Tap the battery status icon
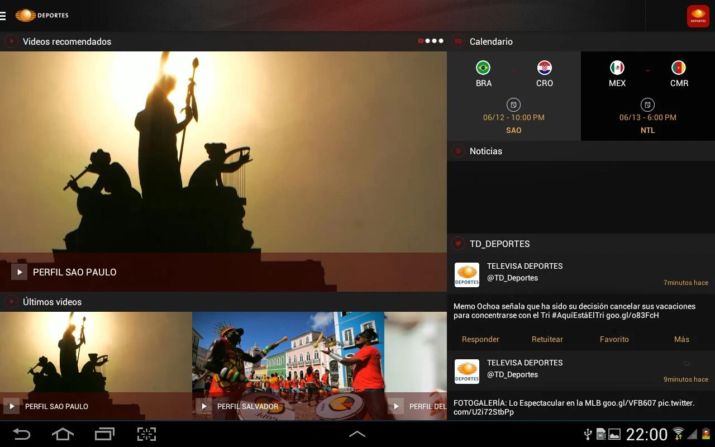The width and height of the screenshot is (715, 447). point(706,434)
